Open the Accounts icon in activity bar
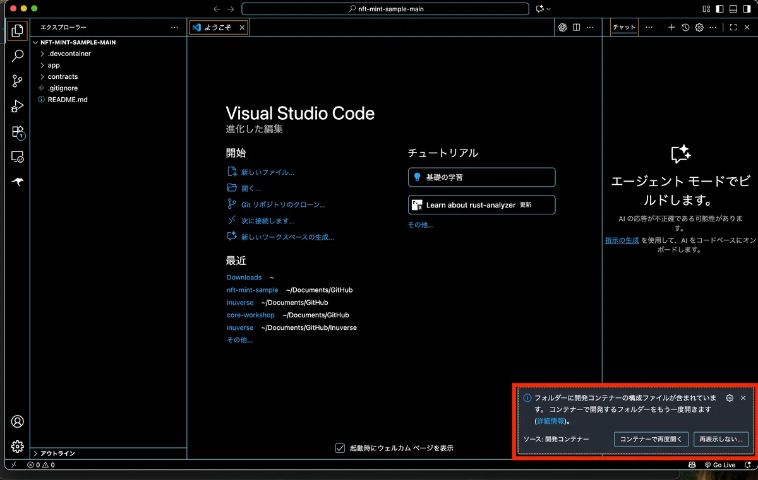The width and height of the screenshot is (758, 480). [18, 421]
